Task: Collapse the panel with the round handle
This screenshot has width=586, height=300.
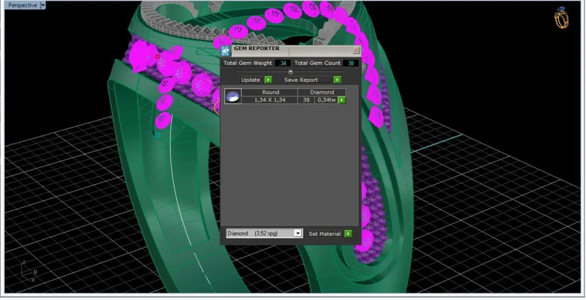Action: coord(291,72)
